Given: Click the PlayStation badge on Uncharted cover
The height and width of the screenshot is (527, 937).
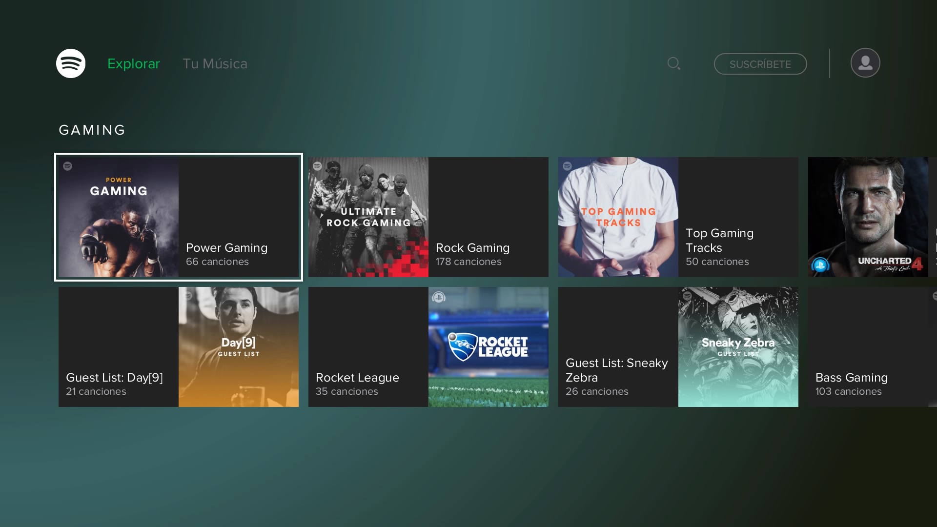Looking at the screenshot, I should (x=820, y=265).
